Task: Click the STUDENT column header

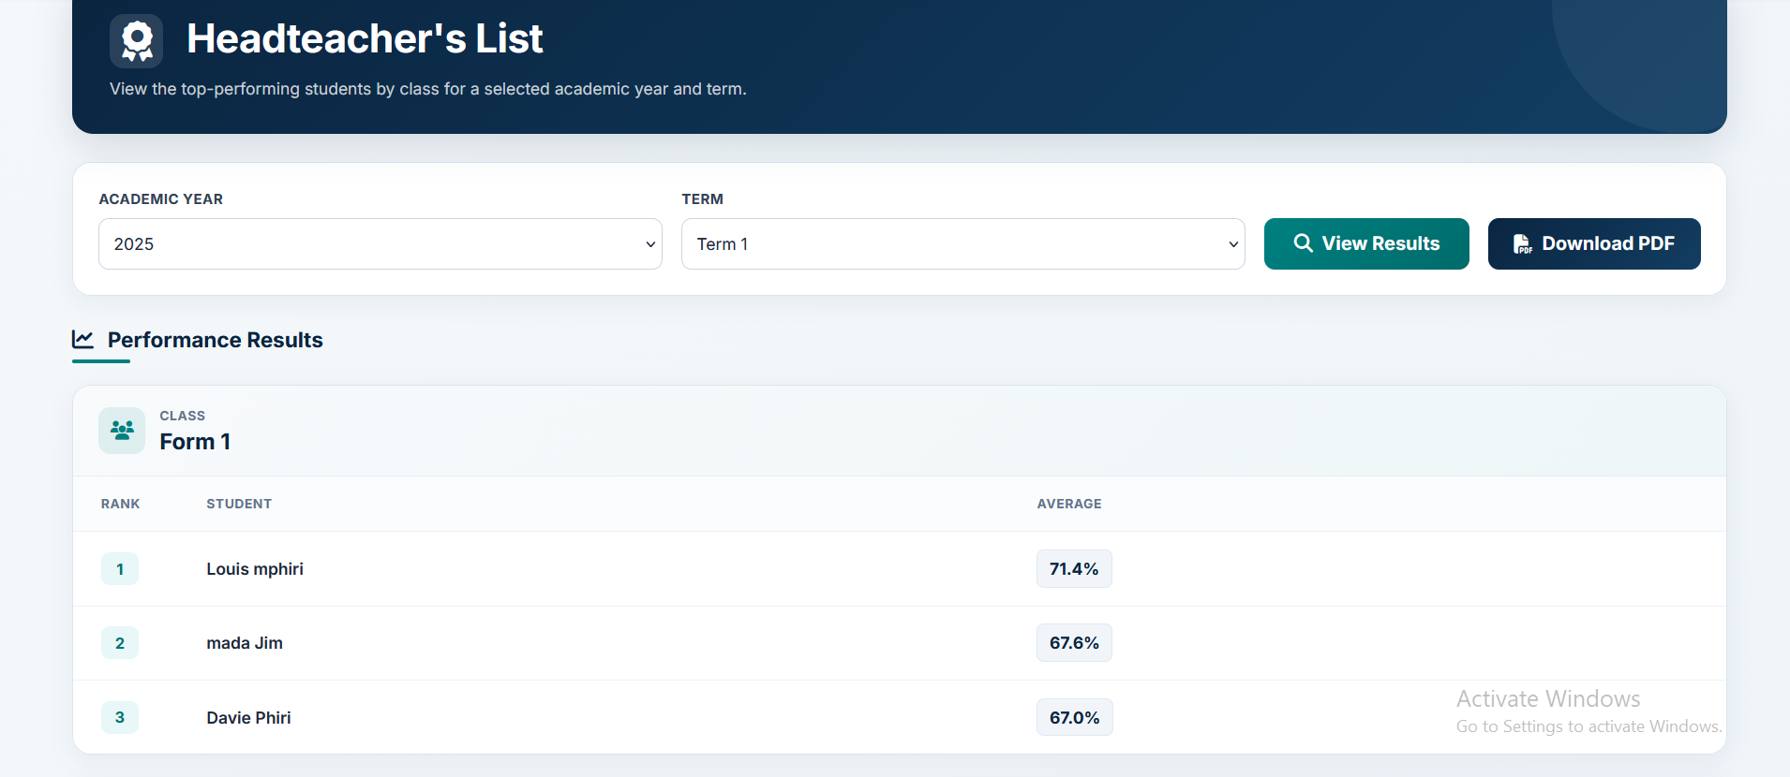Action: tap(239, 504)
